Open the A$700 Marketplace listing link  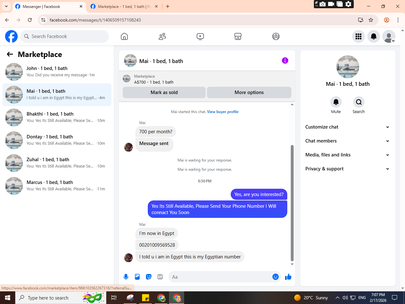[x=154, y=82]
